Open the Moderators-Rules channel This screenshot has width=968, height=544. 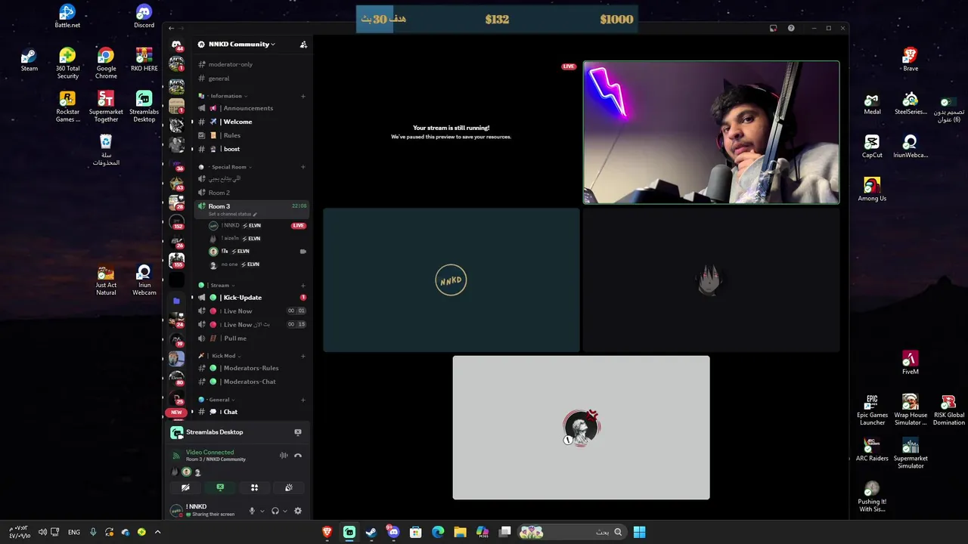click(253, 368)
